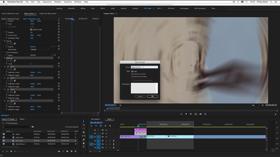
Task: Select the Hand tool
Action: click(83, 143)
